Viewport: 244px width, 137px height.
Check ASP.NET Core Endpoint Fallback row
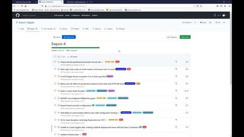coord(55,98)
